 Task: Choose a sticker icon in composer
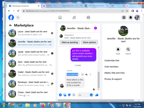[69, 95]
